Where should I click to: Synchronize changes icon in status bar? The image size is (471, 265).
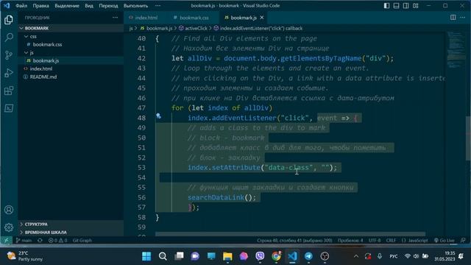40,241
